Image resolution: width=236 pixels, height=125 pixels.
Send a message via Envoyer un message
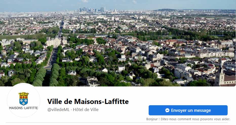click(188, 110)
